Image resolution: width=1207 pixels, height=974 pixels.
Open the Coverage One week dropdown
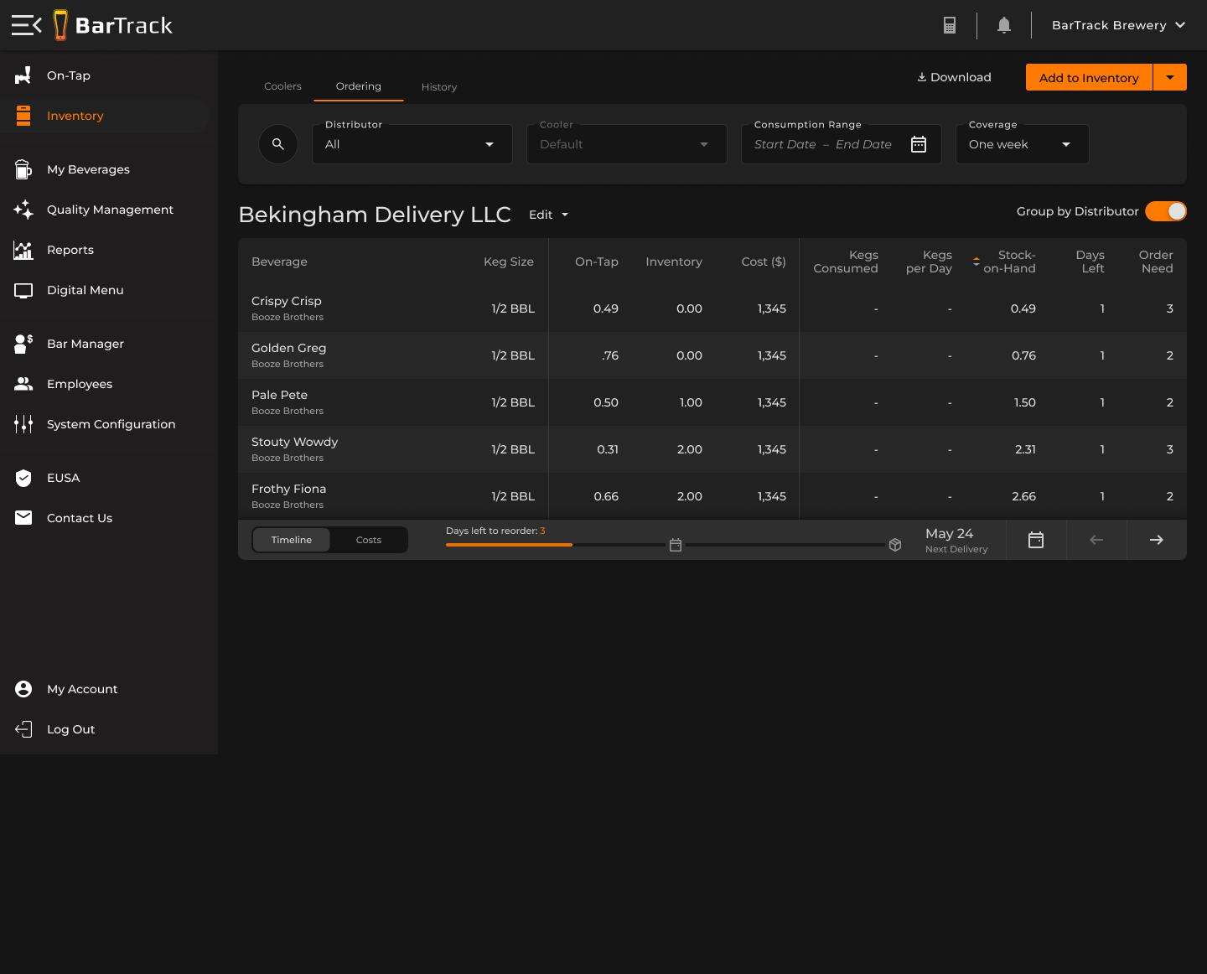point(1023,144)
